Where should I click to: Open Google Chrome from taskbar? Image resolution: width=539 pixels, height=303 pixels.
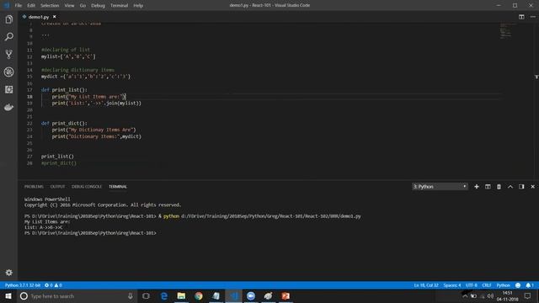199,295
